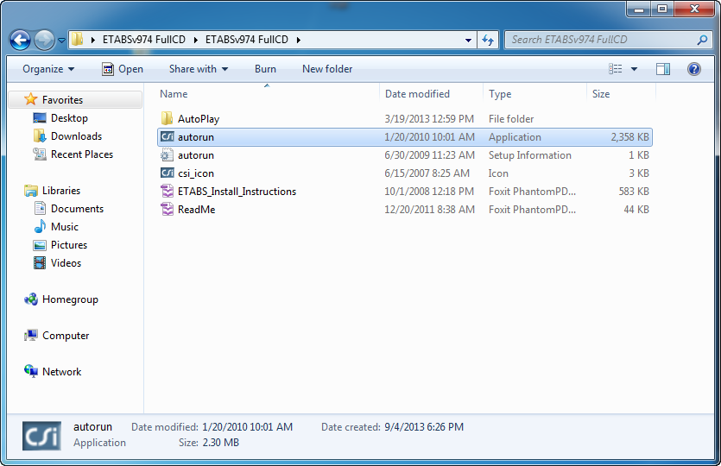Click Burn in the toolbar
The image size is (721, 466).
click(x=265, y=69)
